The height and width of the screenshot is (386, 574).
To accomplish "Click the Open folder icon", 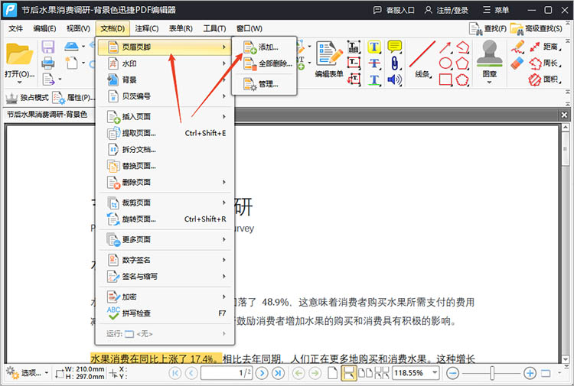I will click(19, 54).
